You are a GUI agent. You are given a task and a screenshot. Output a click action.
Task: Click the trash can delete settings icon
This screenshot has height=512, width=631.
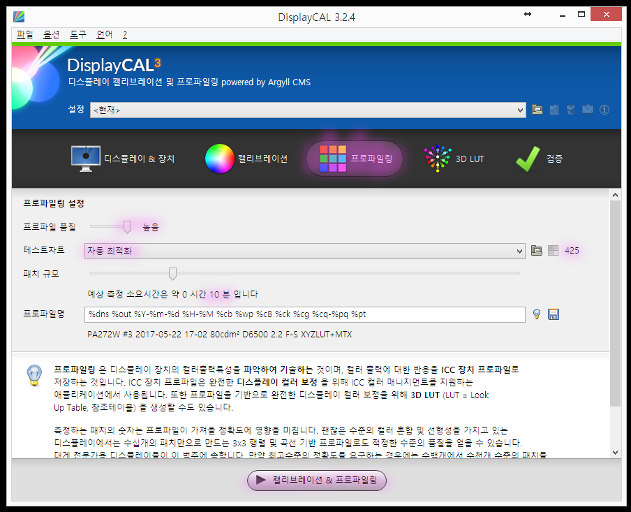(570, 110)
